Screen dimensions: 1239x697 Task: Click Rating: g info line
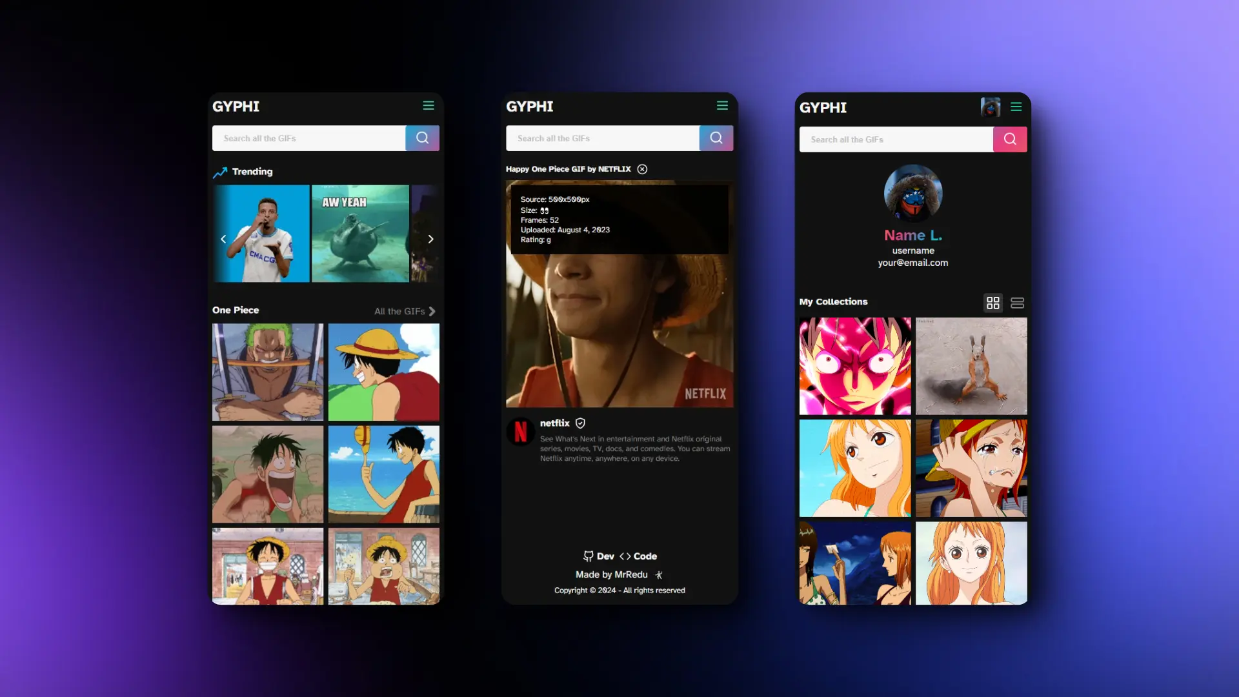(536, 239)
